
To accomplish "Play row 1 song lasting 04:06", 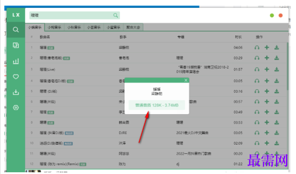I will (257, 48).
